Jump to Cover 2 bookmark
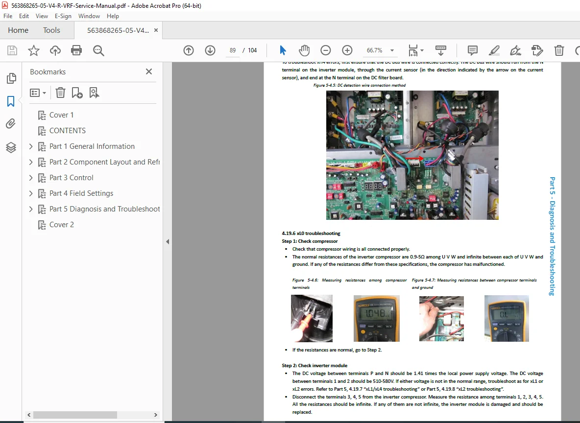Image resolution: width=580 pixels, height=423 pixels. click(61, 224)
